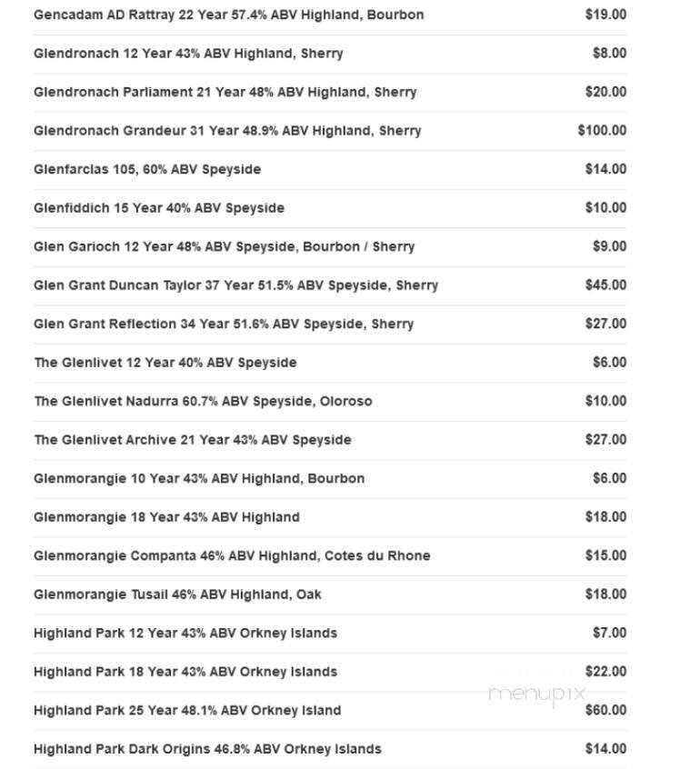
Task: Click the $100.00 price
Action: (x=601, y=130)
